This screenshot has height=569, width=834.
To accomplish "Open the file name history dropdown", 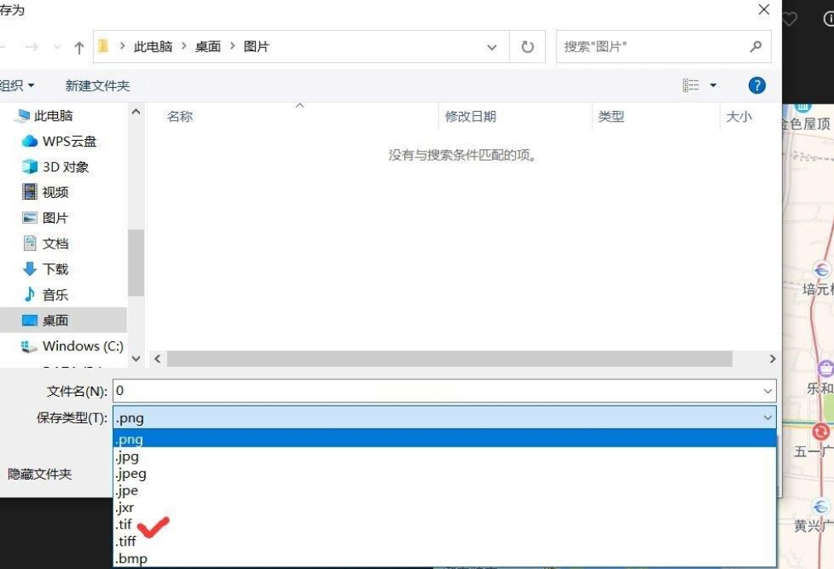I will point(768,392).
